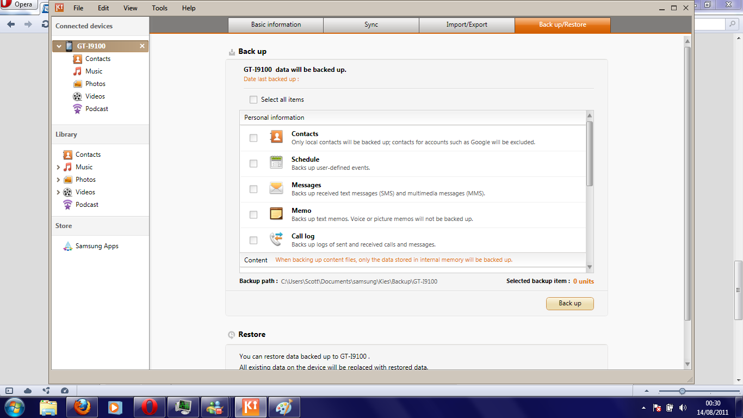Check the Memo backup checkbox

(x=253, y=215)
